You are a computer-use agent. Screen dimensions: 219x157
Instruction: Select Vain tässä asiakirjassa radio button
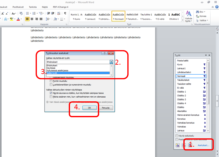point(47,102)
